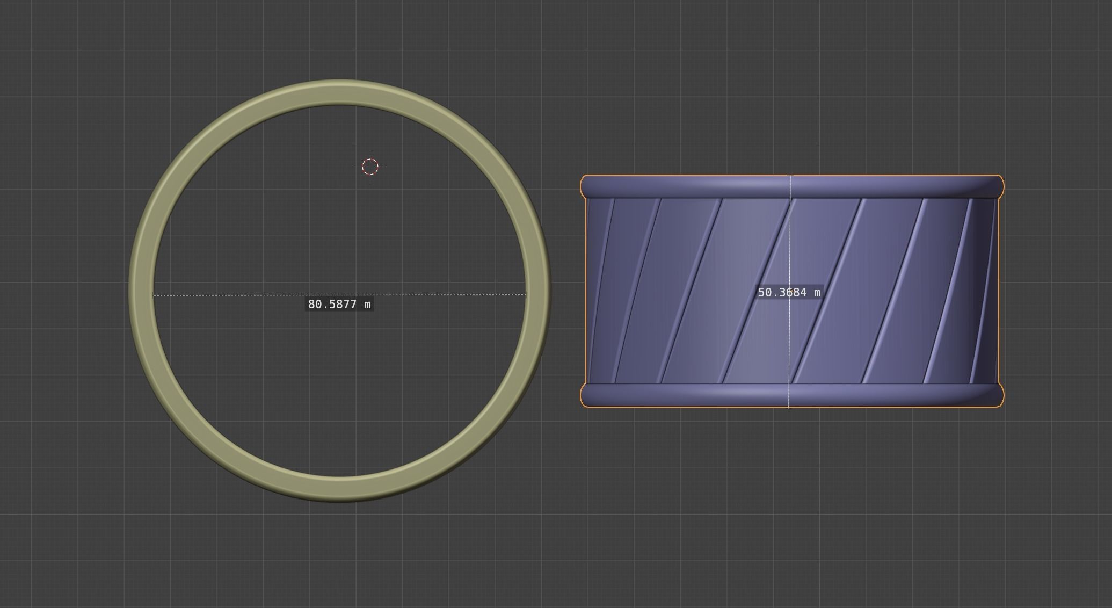
Task: Select the 80.5877 m measurement label
Action: coord(339,305)
